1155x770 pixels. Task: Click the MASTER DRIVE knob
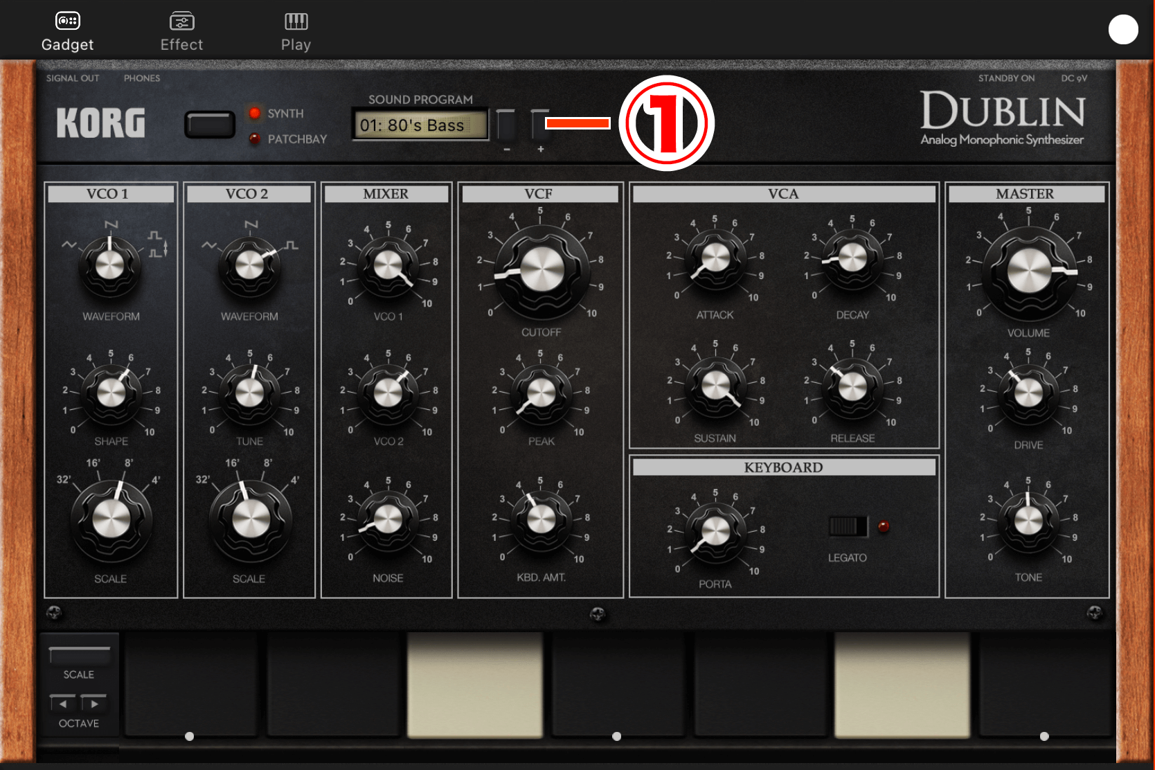pos(1028,393)
